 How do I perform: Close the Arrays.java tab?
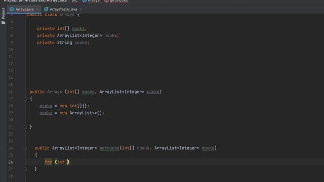pos(37,9)
